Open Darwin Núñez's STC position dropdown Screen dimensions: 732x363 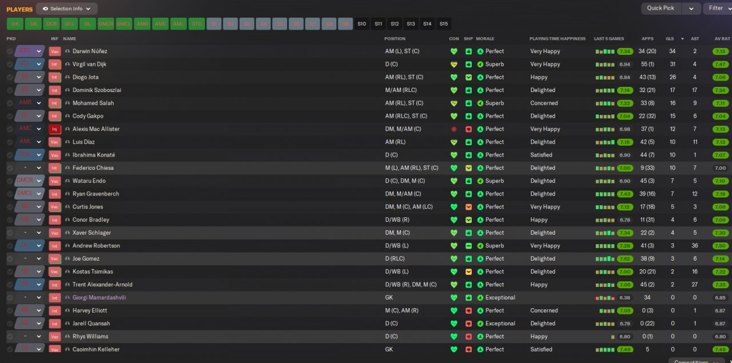coord(30,51)
